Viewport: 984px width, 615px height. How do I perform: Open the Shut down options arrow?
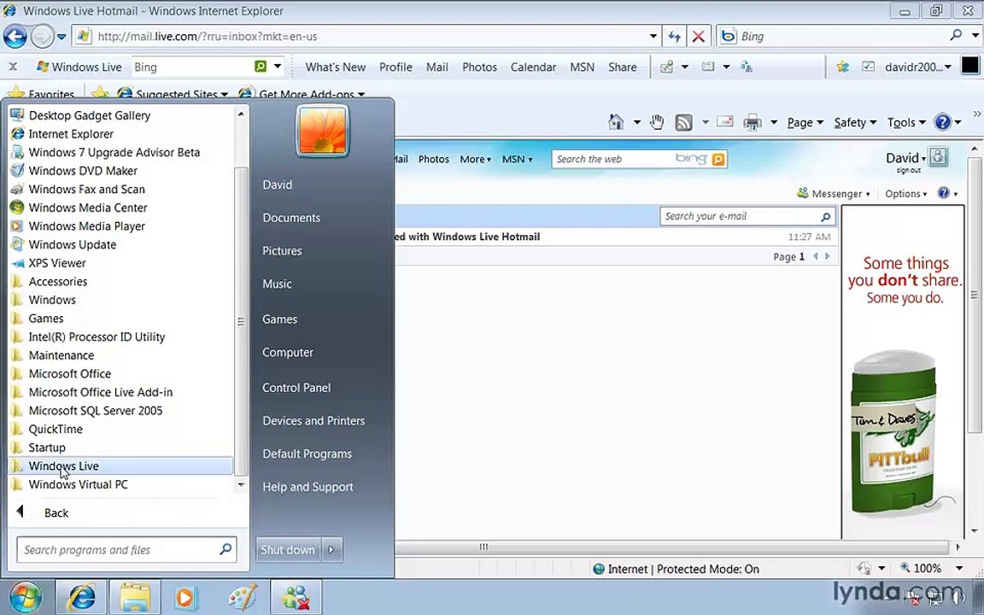point(332,550)
